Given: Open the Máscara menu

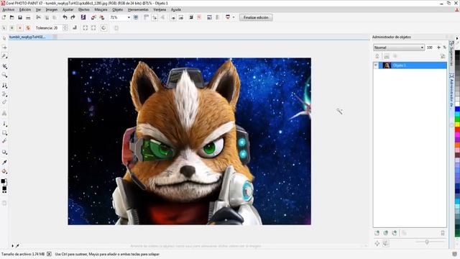Looking at the screenshot, I should coord(101,9).
